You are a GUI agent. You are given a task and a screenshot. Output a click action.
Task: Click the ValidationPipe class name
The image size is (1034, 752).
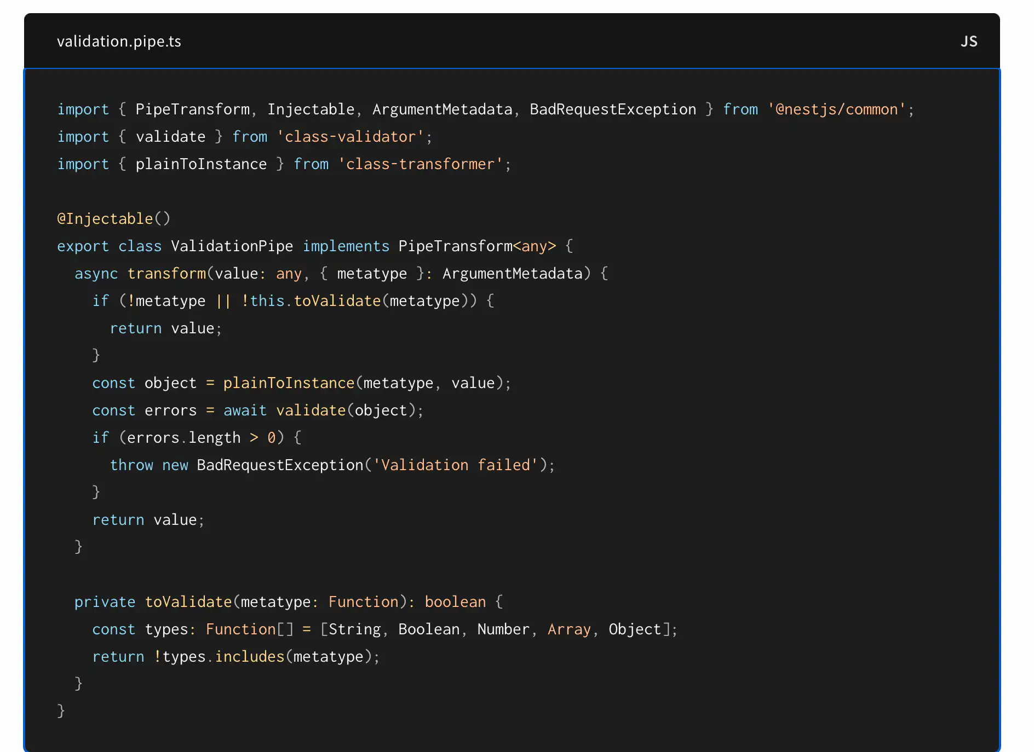click(232, 246)
